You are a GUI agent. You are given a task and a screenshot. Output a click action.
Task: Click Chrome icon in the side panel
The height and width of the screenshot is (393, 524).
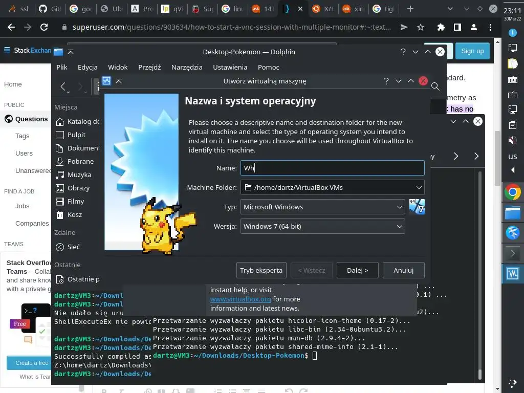point(513,192)
